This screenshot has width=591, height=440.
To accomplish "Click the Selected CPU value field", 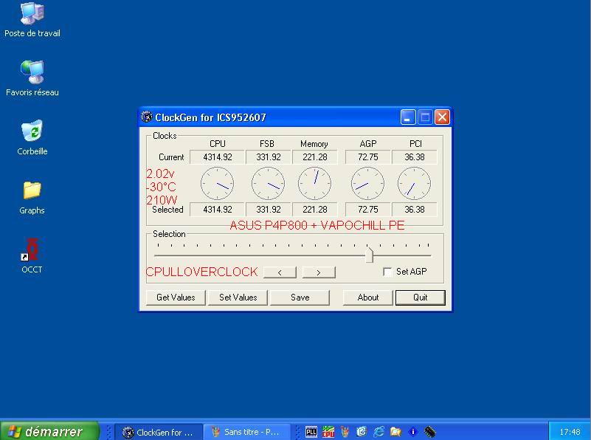I will (x=217, y=210).
